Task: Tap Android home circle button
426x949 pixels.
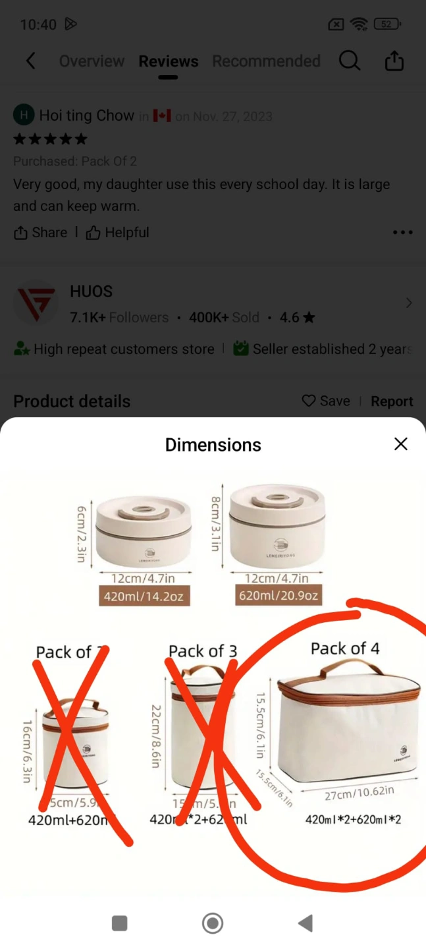Action: [213, 923]
